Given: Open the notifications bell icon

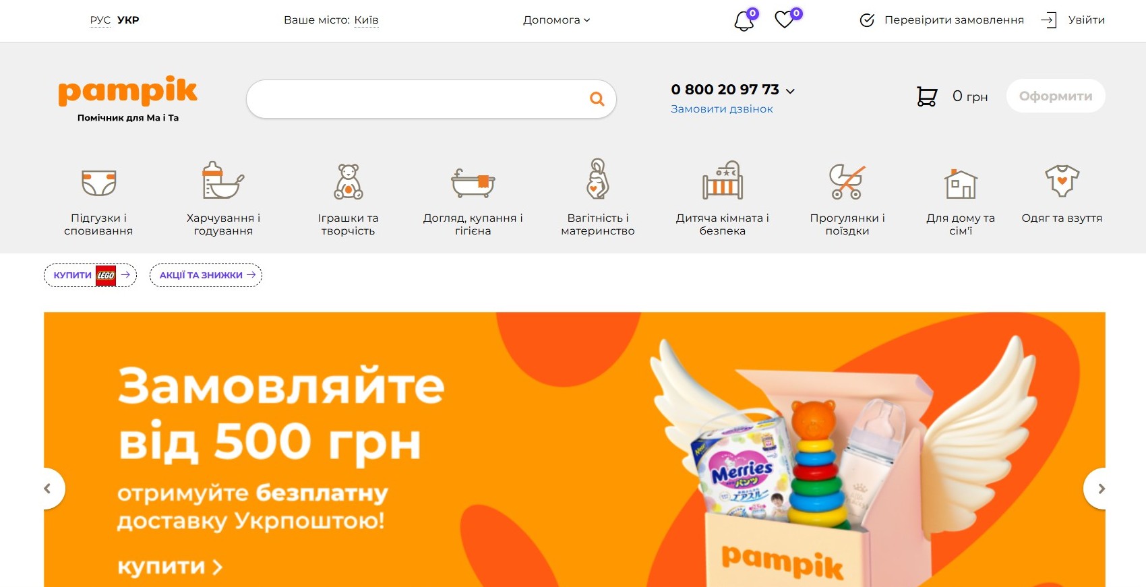Looking at the screenshot, I should pos(744,20).
